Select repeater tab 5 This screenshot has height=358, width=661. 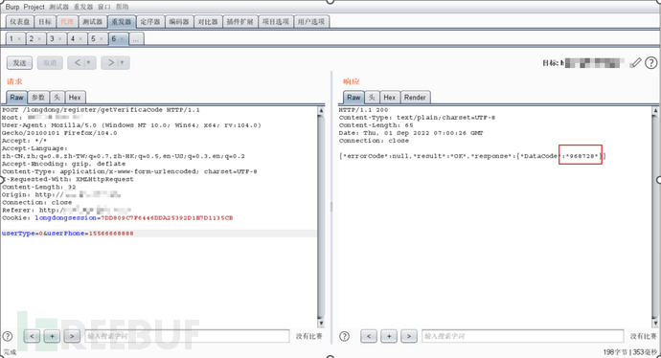[93, 38]
